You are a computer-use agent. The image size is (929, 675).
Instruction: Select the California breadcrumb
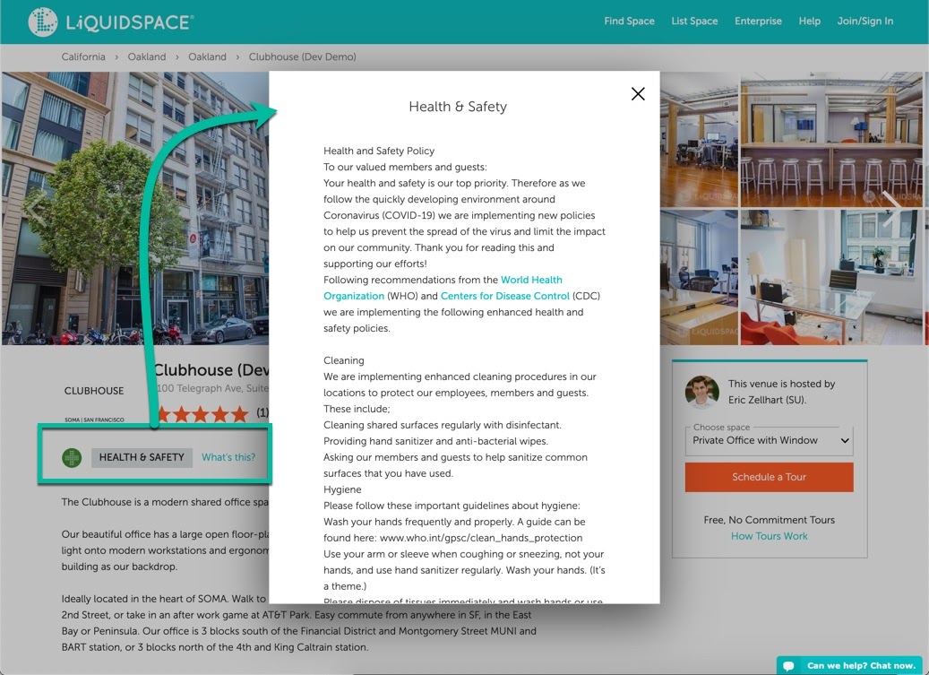click(x=83, y=57)
